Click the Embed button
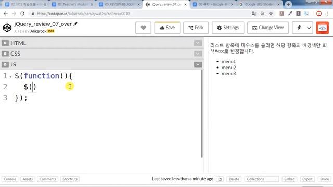The height and width of the screenshot is (187, 333). (x=289, y=179)
